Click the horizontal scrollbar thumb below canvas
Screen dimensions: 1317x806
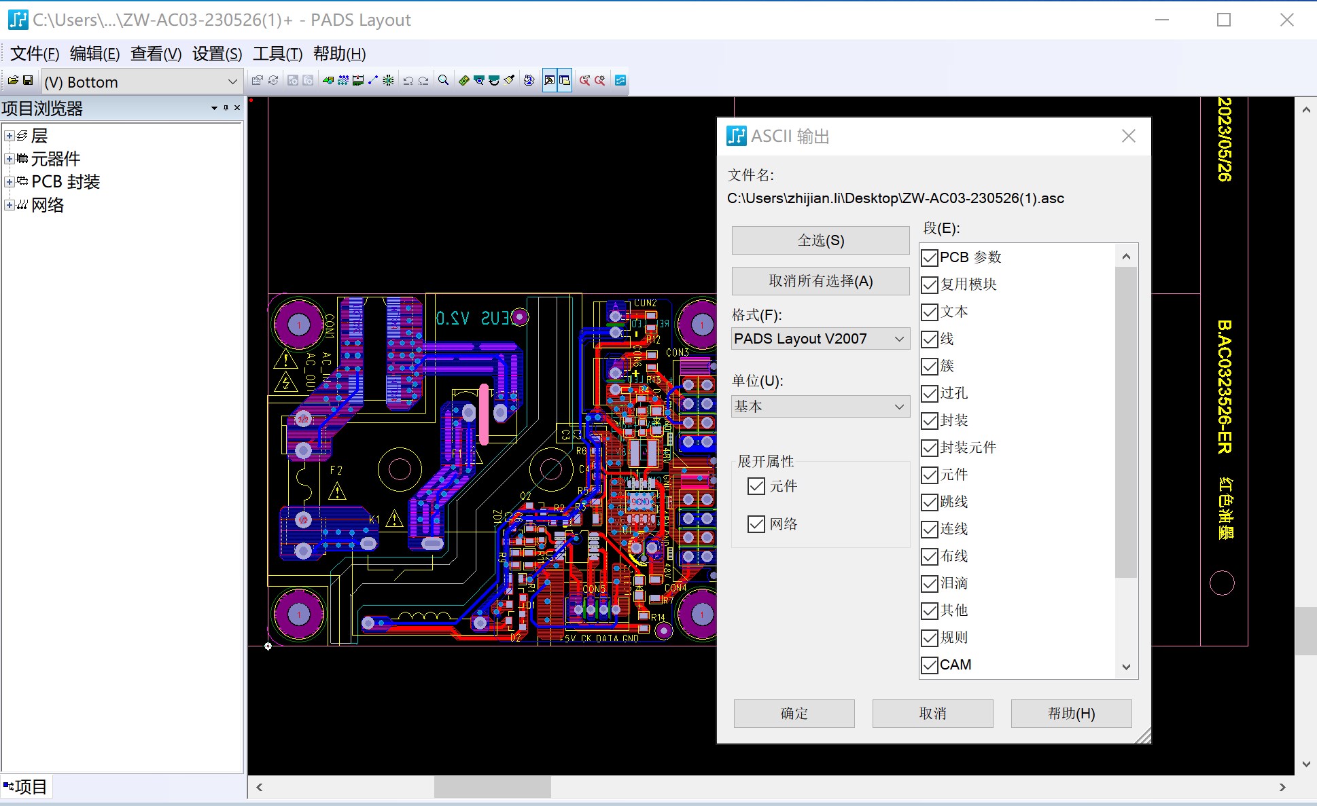click(x=492, y=787)
